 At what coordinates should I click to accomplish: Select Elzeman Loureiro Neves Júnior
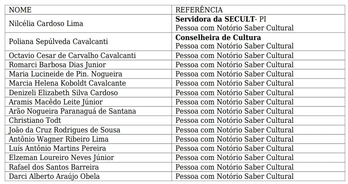click(61, 158)
